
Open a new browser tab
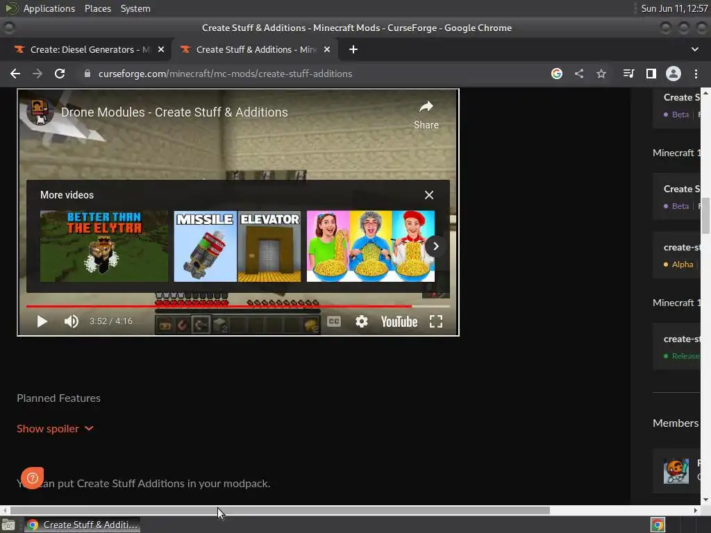pos(353,49)
